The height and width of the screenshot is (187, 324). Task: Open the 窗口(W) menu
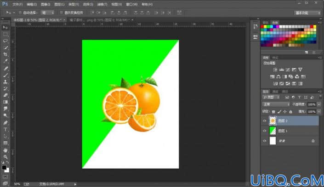[x=131, y=4]
